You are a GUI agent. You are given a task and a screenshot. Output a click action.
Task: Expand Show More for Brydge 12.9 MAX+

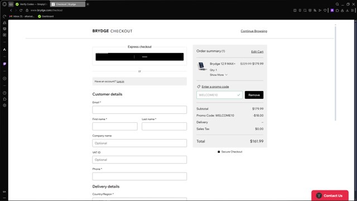tap(219, 75)
